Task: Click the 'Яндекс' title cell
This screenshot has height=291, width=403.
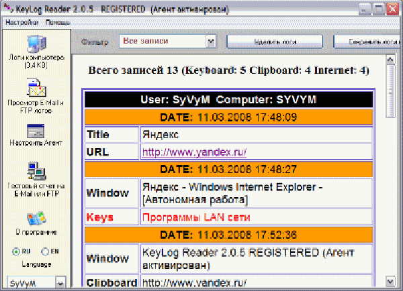Action: pyautogui.click(x=256, y=135)
